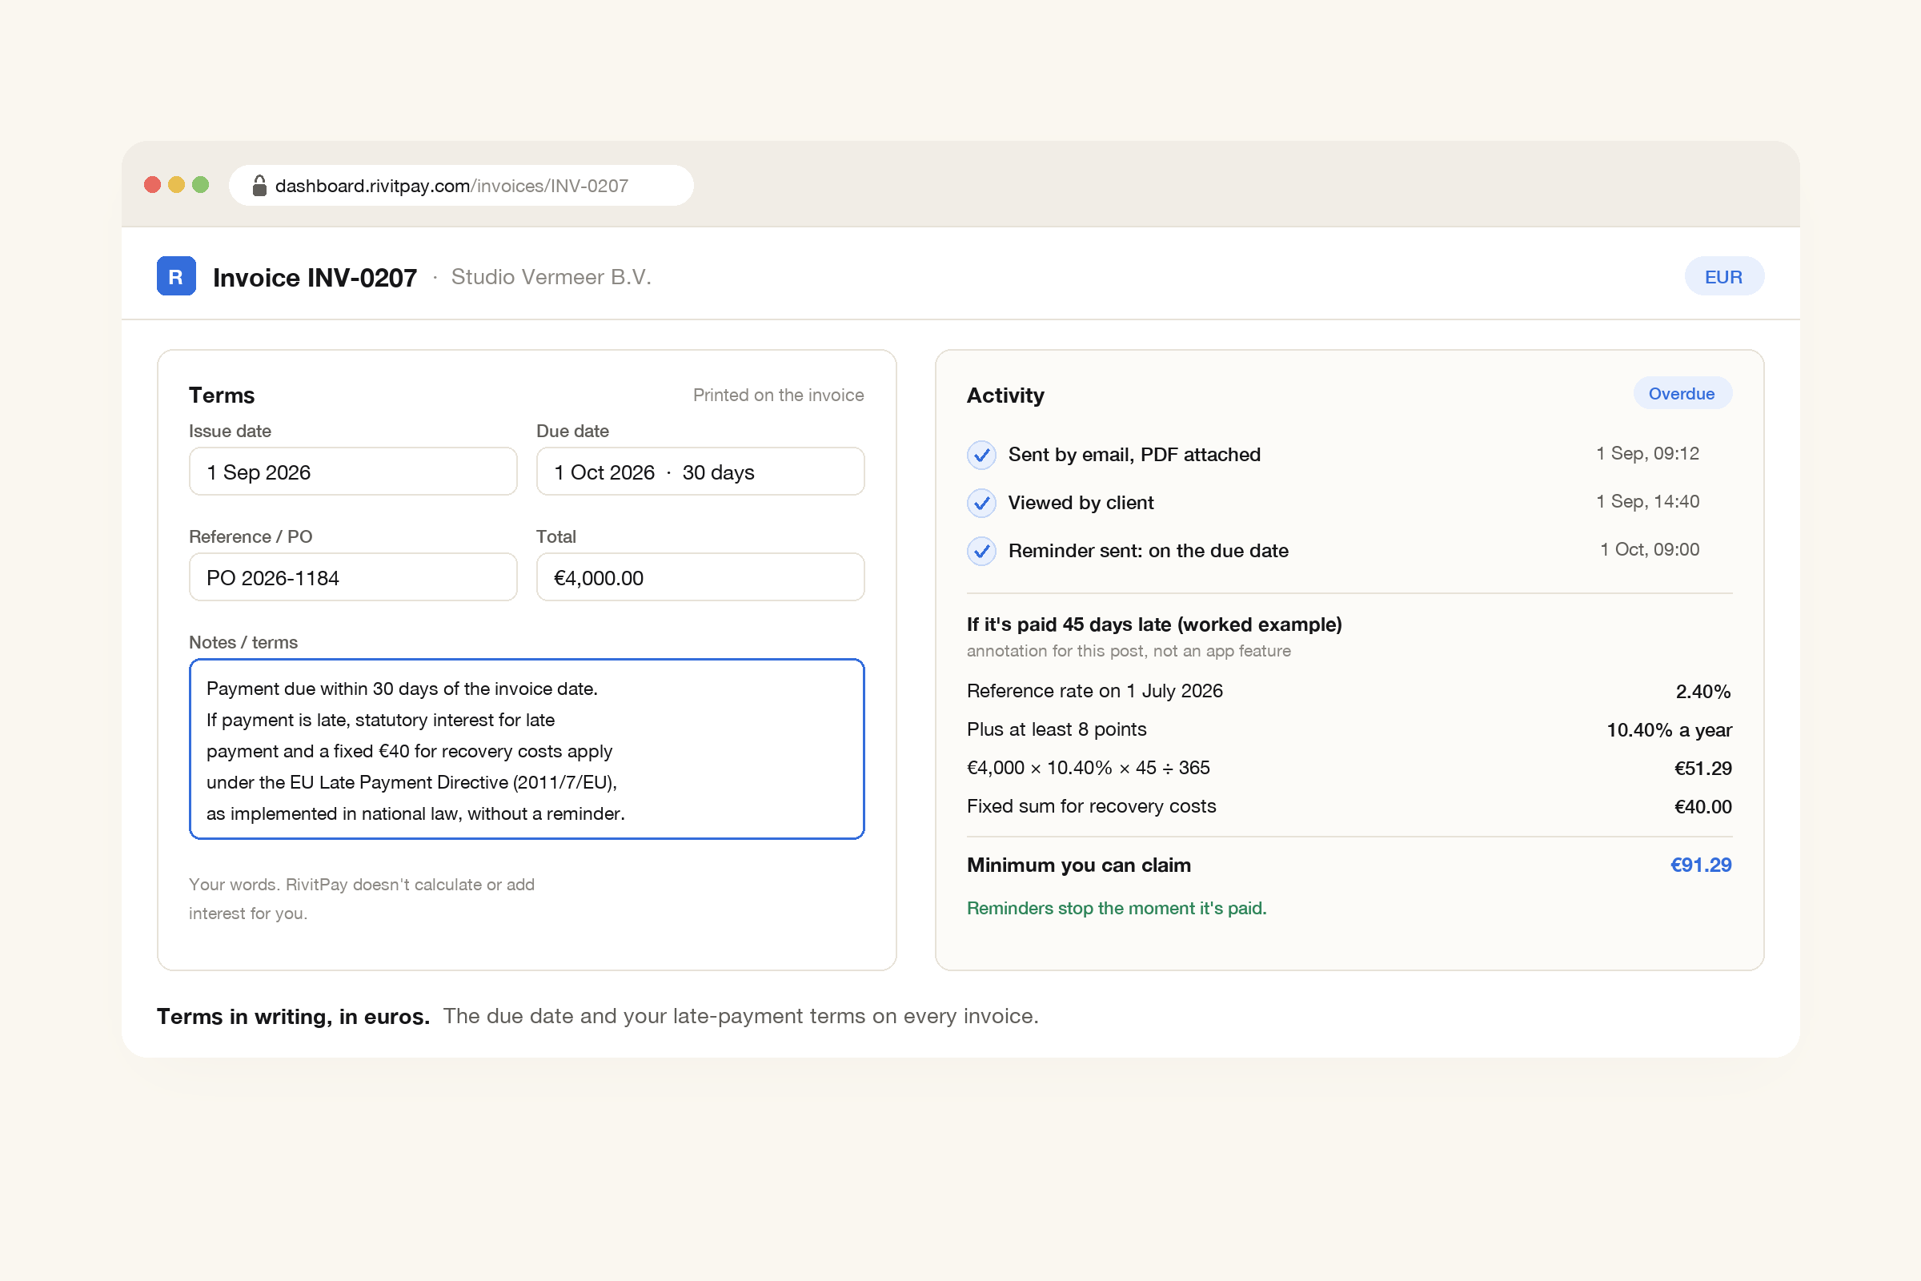The width and height of the screenshot is (1921, 1281).
Task: Click the 'Your words. RivitPay doesn't calculate' note
Action: (x=362, y=898)
